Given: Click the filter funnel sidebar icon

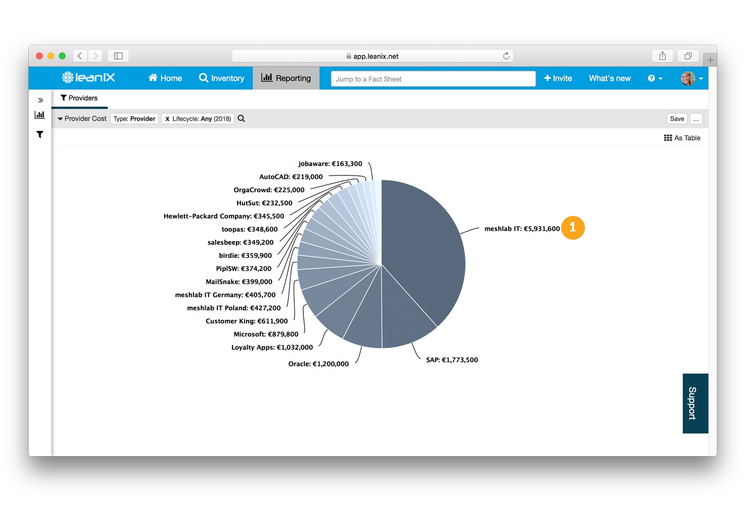Looking at the screenshot, I should click(x=40, y=134).
